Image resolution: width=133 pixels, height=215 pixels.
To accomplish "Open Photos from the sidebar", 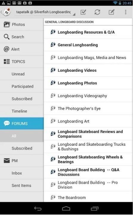I will point(22,24).
